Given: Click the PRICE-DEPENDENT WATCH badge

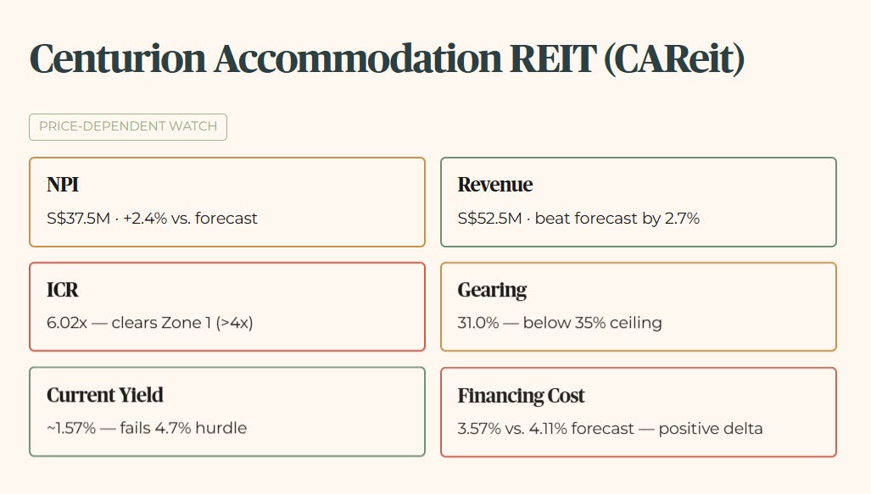Looking at the screenshot, I should click(x=128, y=127).
